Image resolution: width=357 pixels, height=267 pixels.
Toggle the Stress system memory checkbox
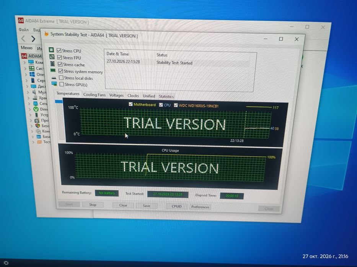(60, 71)
